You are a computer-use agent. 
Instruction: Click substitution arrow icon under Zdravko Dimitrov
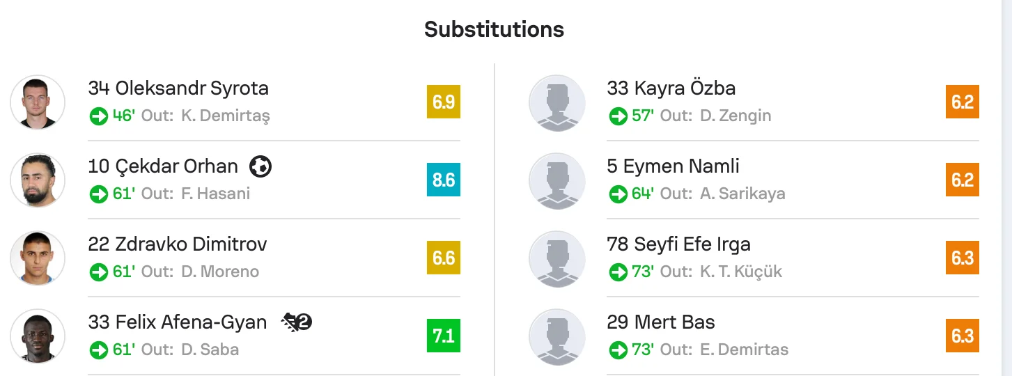point(99,272)
